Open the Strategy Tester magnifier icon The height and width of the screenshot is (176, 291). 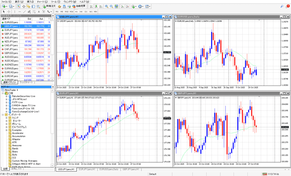point(38,6)
